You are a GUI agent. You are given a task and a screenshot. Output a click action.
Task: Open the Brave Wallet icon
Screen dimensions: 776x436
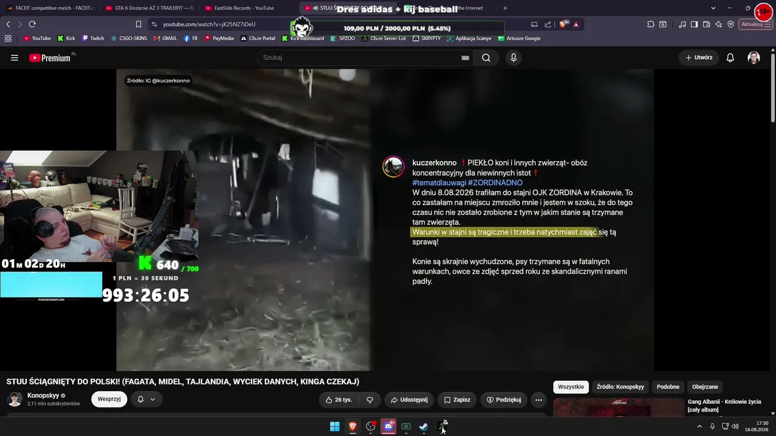tap(706, 24)
